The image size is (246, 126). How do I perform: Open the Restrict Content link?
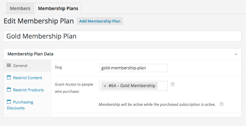[x=28, y=78]
